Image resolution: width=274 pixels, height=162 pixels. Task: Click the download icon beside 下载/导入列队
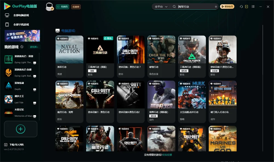click(x=6, y=144)
